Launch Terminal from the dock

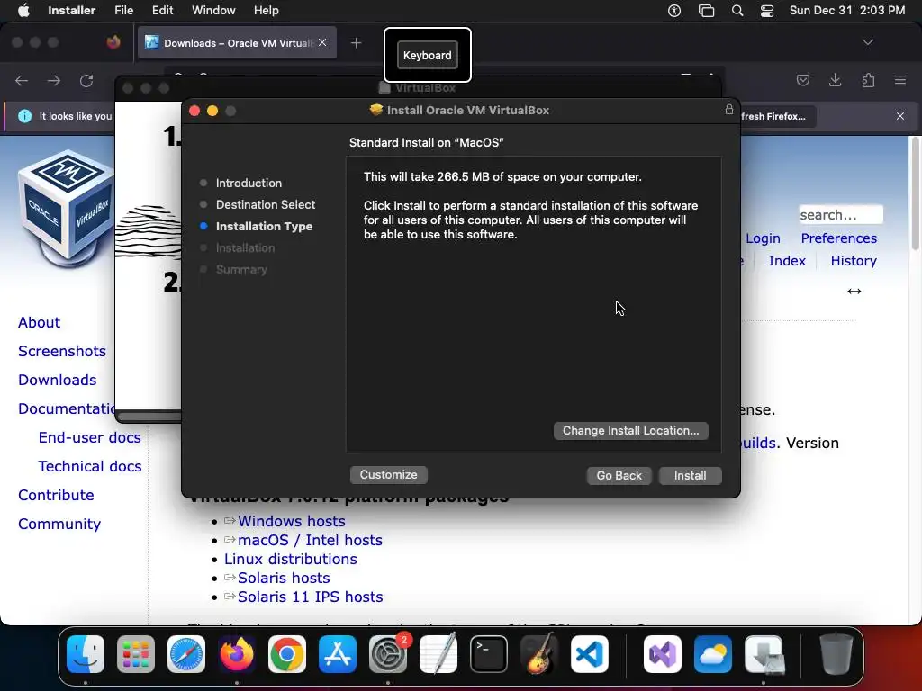click(489, 654)
